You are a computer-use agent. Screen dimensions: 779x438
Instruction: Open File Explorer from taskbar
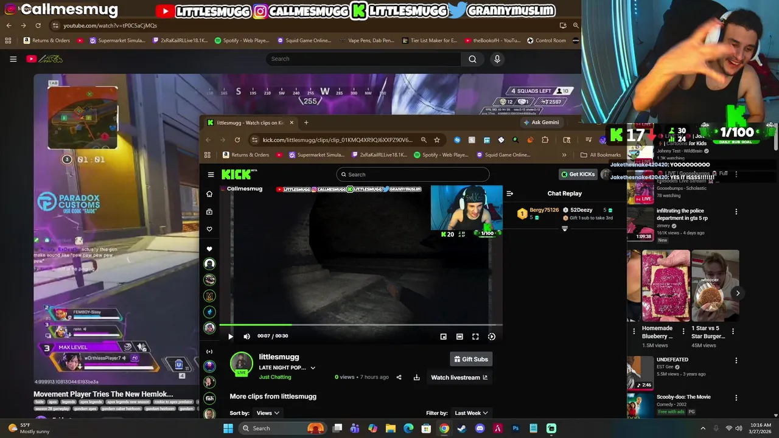click(391, 428)
